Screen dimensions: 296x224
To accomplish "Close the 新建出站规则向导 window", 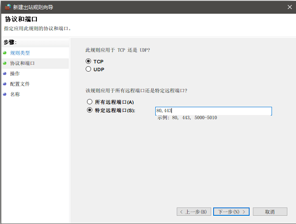I will [x=290, y=7].
